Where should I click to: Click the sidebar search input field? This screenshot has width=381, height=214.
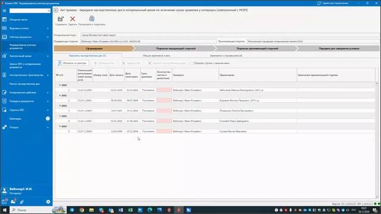tap(28, 11)
